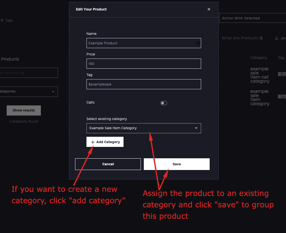Close the Edit Your Product dialog
This screenshot has width=286, height=233.
point(209,9)
